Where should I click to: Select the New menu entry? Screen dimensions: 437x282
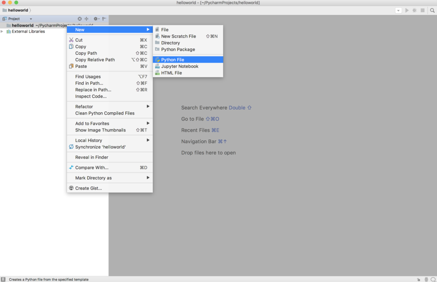(x=110, y=29)
